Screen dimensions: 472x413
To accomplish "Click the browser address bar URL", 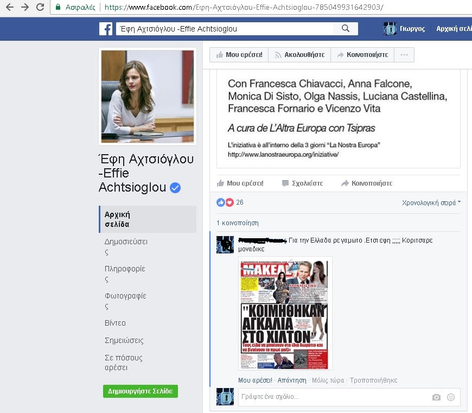I will click(244, 7).
